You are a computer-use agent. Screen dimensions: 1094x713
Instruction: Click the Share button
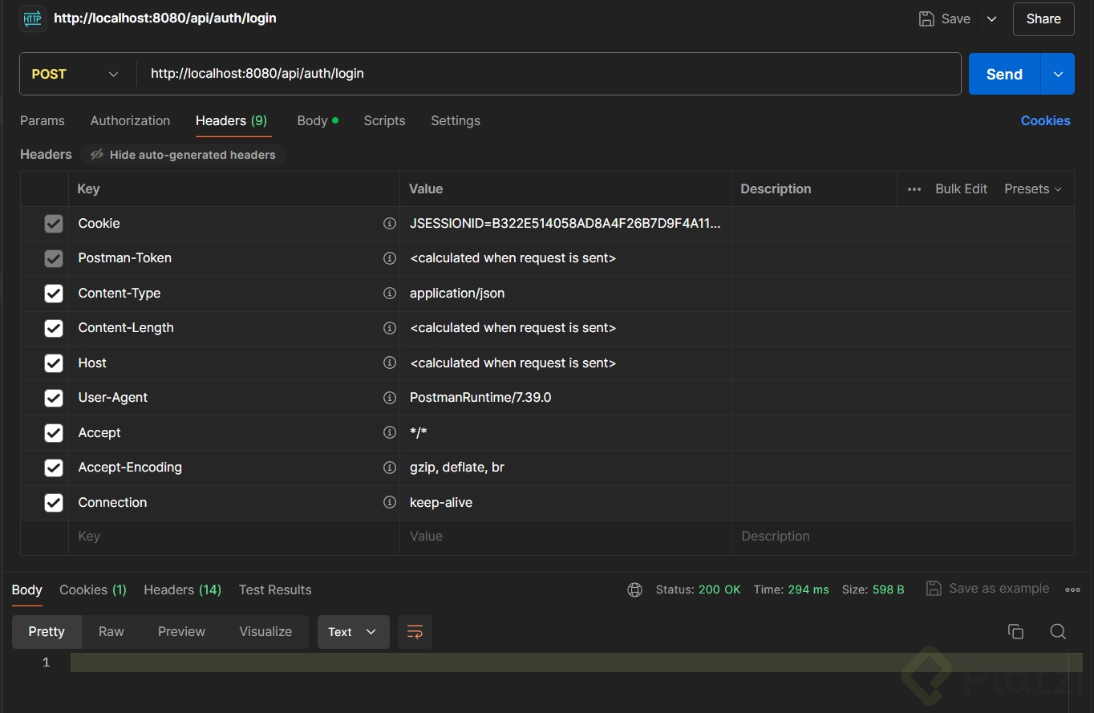[x=1043, y=19]
